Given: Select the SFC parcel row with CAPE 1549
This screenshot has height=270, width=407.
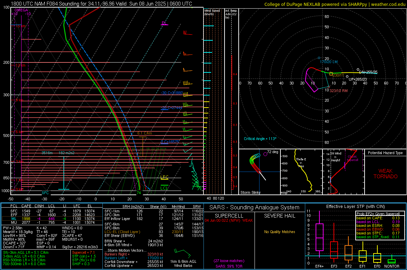Looking at the screenshot, I should (52, 211).
